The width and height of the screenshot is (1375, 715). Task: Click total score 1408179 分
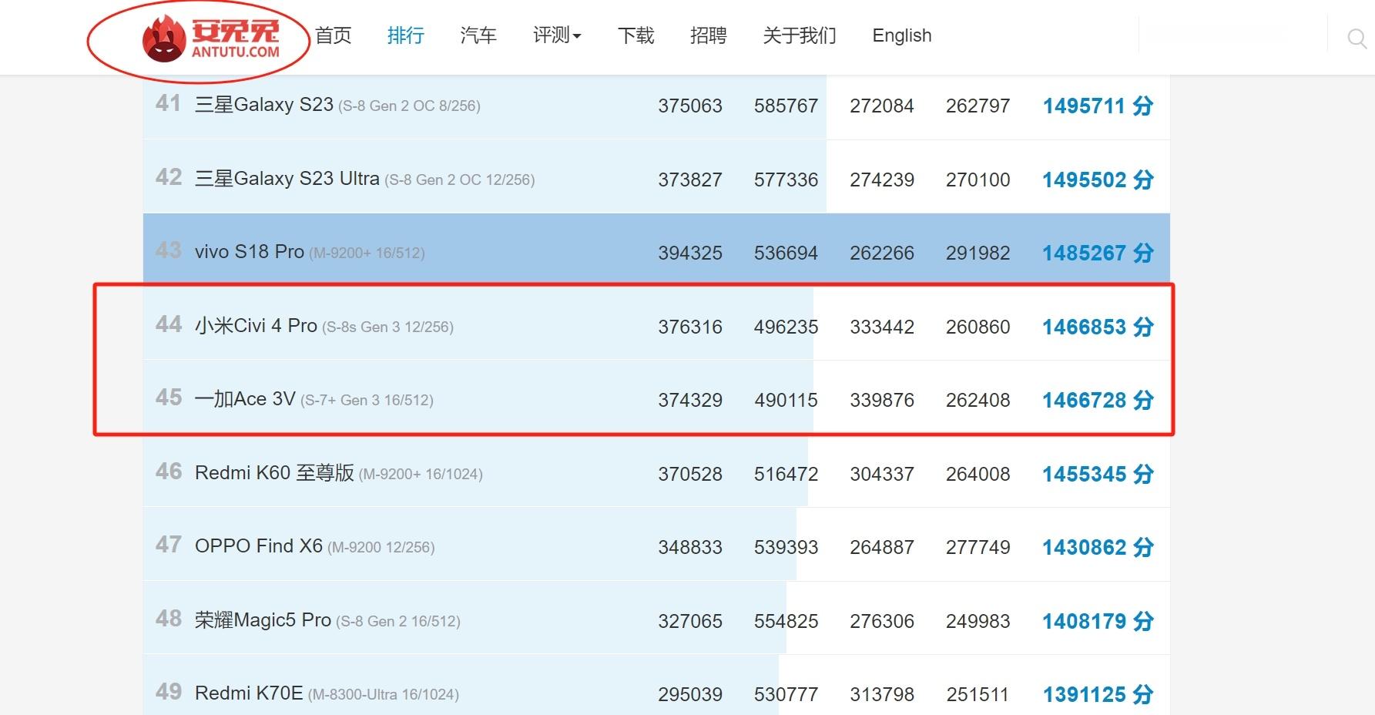coord(1098,621)
